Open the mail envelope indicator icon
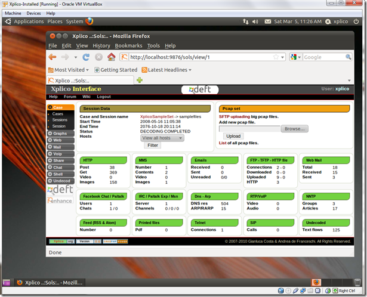 (x=268, y=21)
